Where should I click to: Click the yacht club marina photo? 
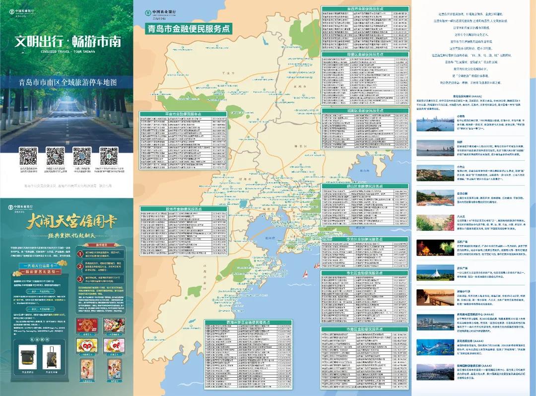click(435, 372)
